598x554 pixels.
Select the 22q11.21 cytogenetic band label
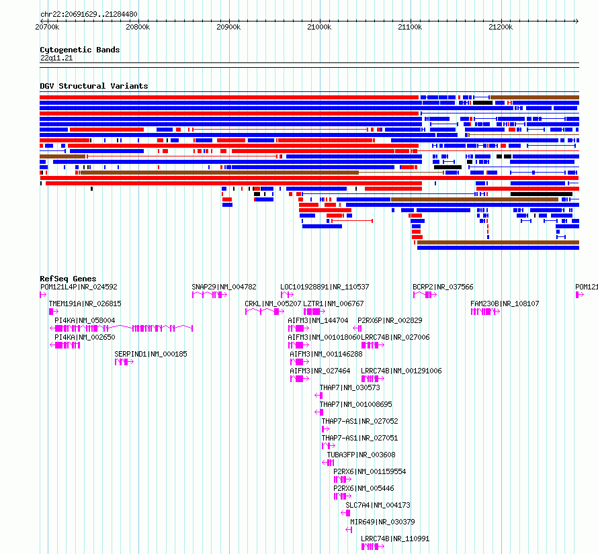click(56, 58)
